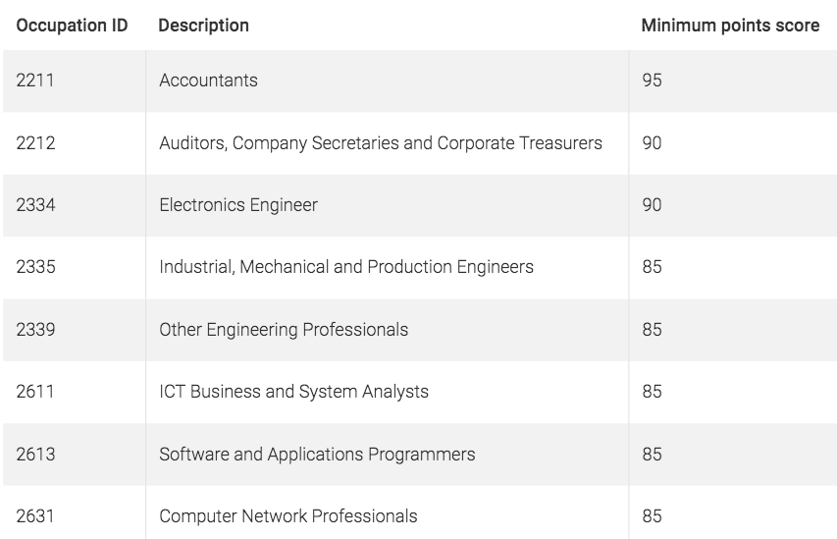Click the Minimum points score header
This screenshot has width=837, height=539.
pos(730,26)
